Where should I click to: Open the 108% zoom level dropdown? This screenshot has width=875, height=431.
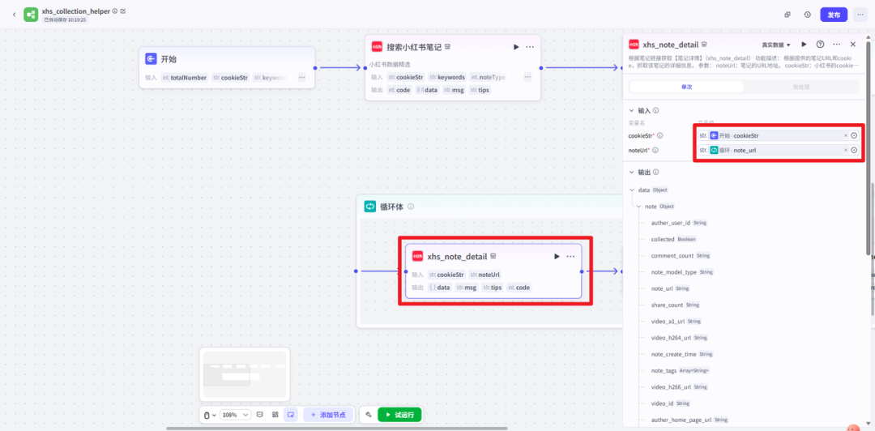click(235, 415)
